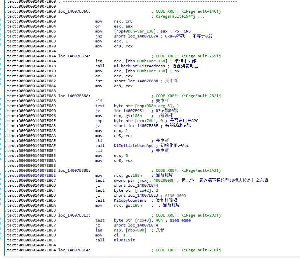This screenshot has width=300, height=258.
Task: Follow the KiPageFault+2CD↑j cross reference
Action: click(x=201, y=250)
